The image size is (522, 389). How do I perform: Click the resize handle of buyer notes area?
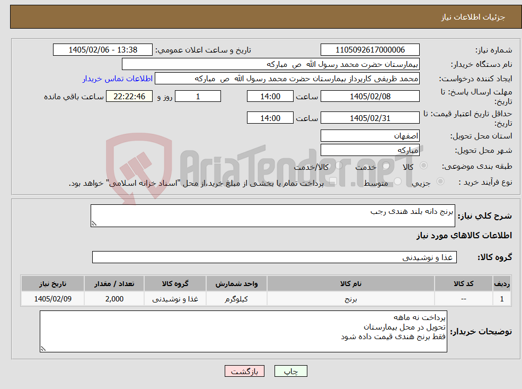point(43,349)
